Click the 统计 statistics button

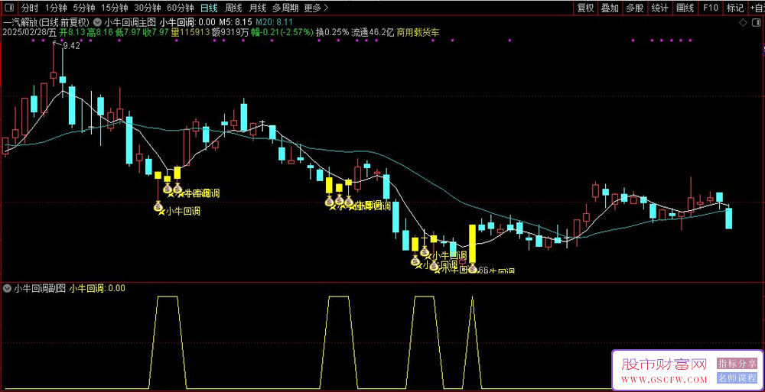[660, 8]
